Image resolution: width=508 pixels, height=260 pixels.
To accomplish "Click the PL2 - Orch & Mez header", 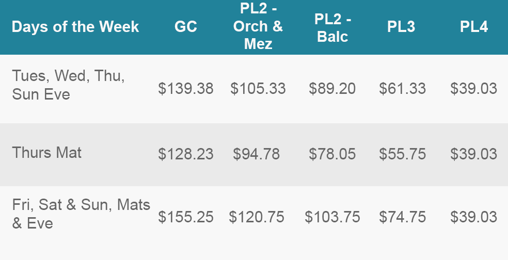I will pos(258,26).
